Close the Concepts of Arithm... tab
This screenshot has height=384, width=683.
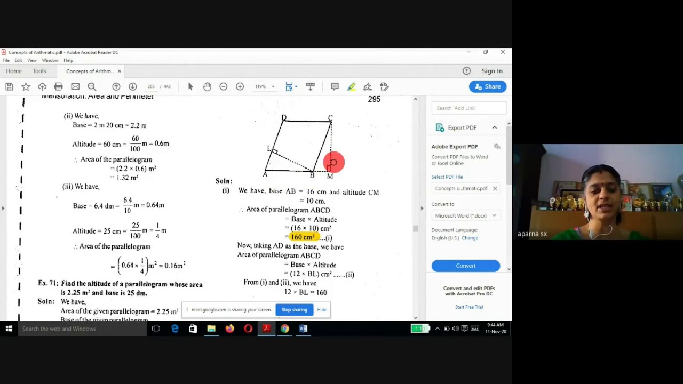(x=119, y=71)
